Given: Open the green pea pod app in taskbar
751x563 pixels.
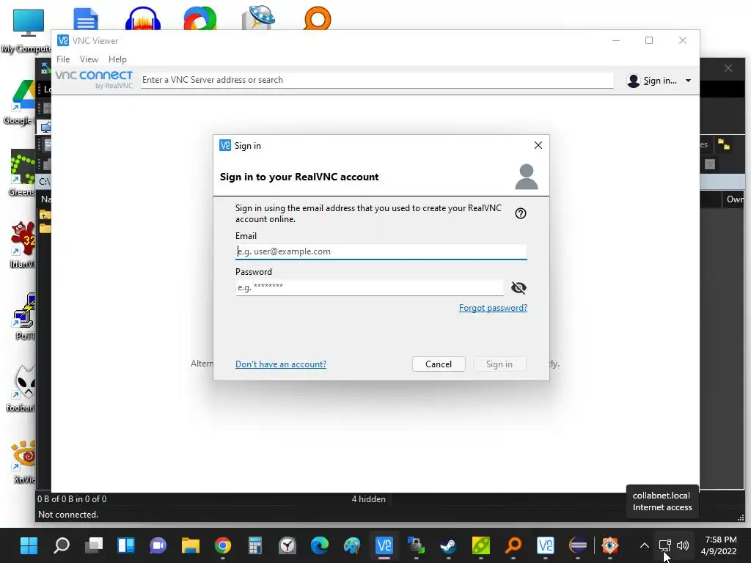Looking at the screenshot, I should (x=481, y=545).
